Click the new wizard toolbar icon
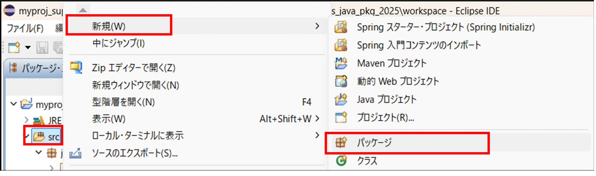 (x=14, y=47)
